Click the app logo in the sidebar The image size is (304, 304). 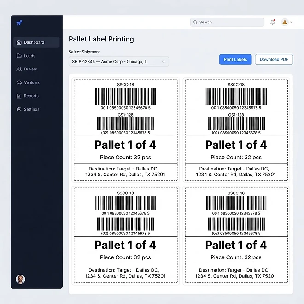click(x=19, y=23)
